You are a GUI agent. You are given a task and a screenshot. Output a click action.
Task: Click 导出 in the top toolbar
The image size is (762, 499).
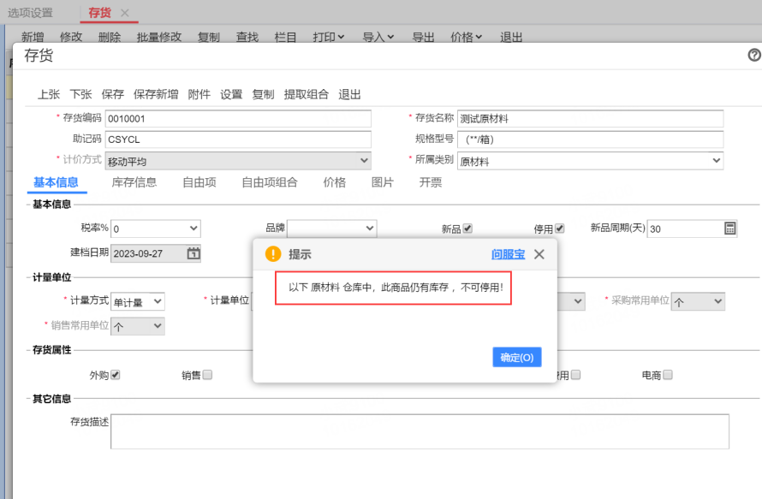coord(423,37)
